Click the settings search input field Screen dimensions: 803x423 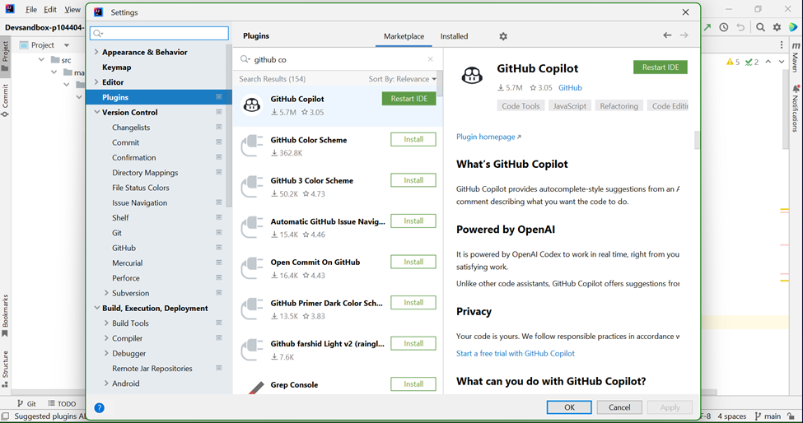159,33
